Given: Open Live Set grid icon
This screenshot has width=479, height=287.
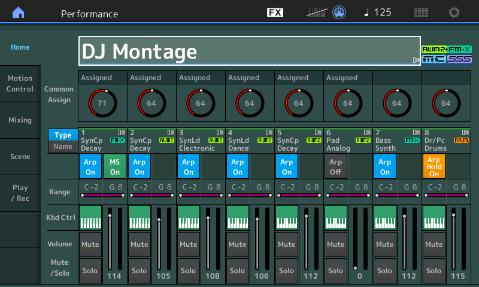Looking at the screenshot, I should (421, 13).
